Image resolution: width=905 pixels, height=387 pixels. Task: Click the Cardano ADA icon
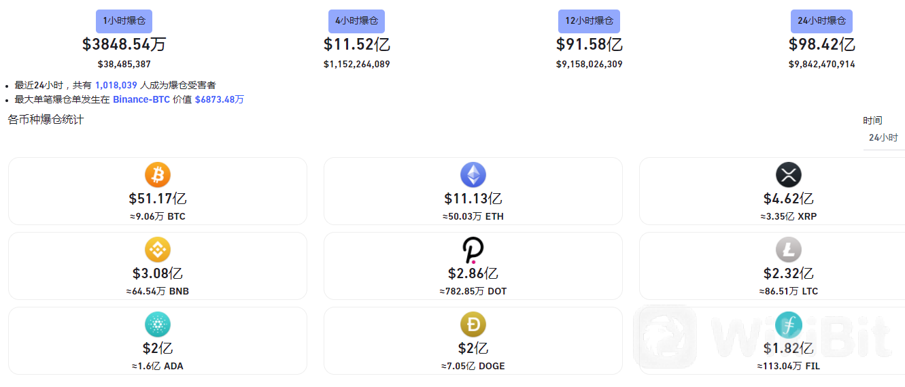pos(158,325)
